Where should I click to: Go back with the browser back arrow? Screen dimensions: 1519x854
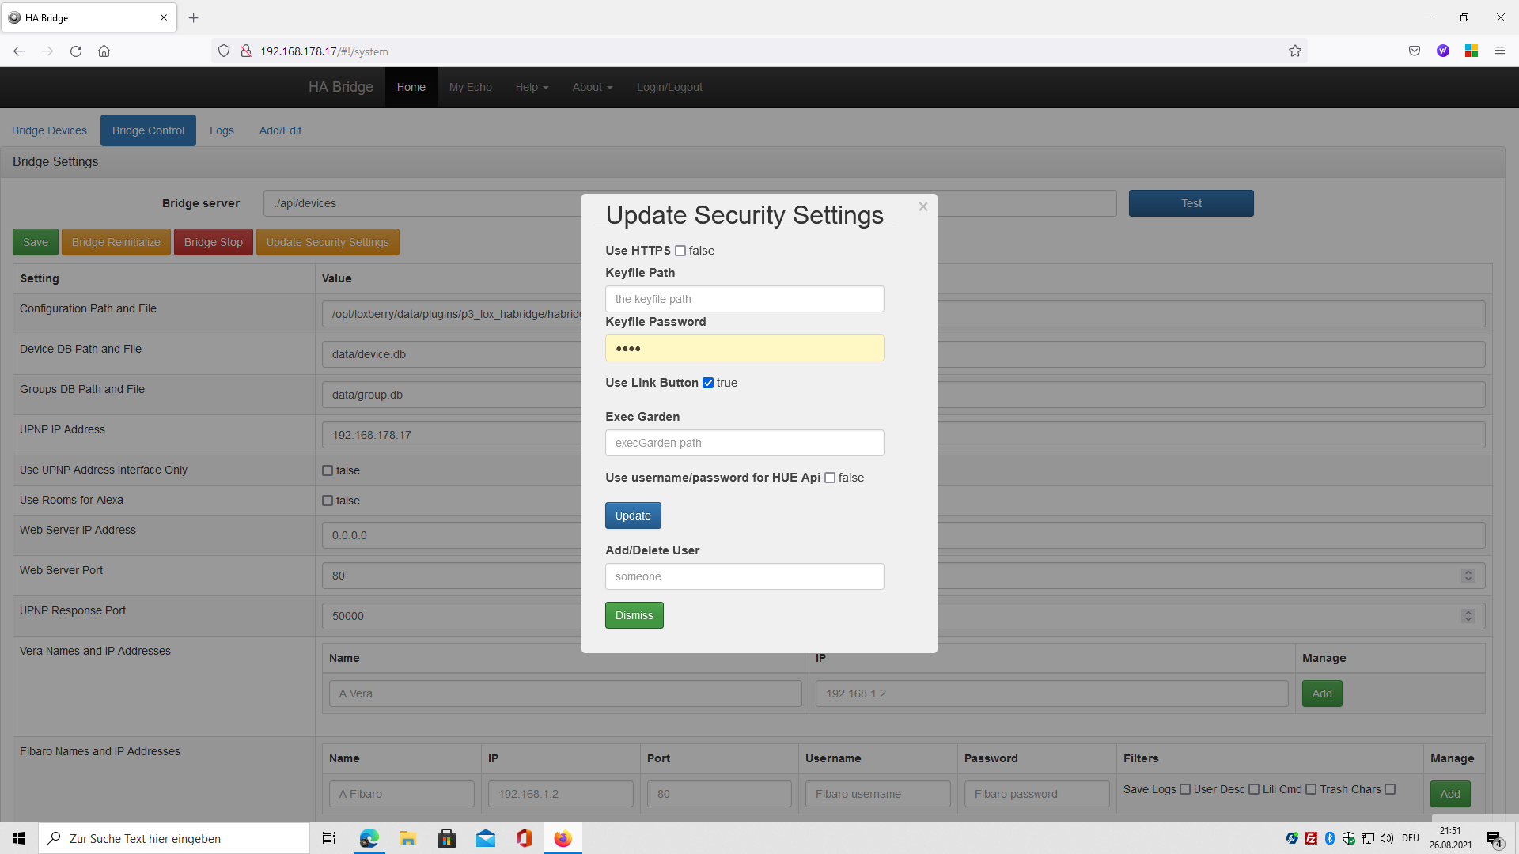[x=19, y=51]
